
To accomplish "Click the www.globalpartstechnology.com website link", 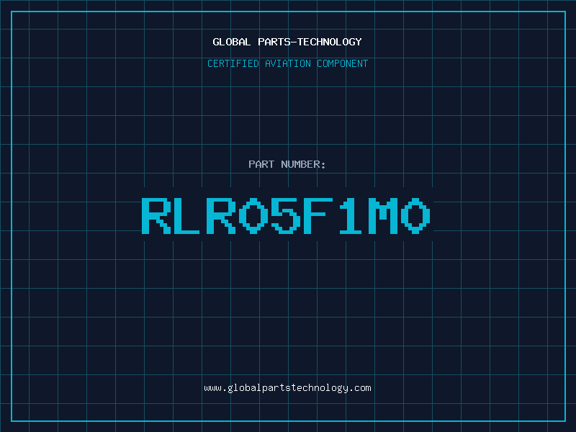I will (287, 388).
